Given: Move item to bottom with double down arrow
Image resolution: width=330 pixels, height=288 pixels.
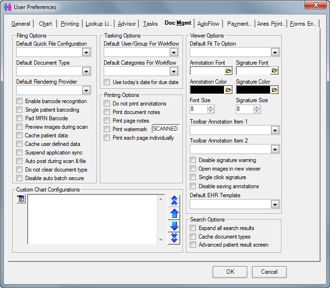Looking at the screenshot, I should pyautogui.click(x=174, y=238).
